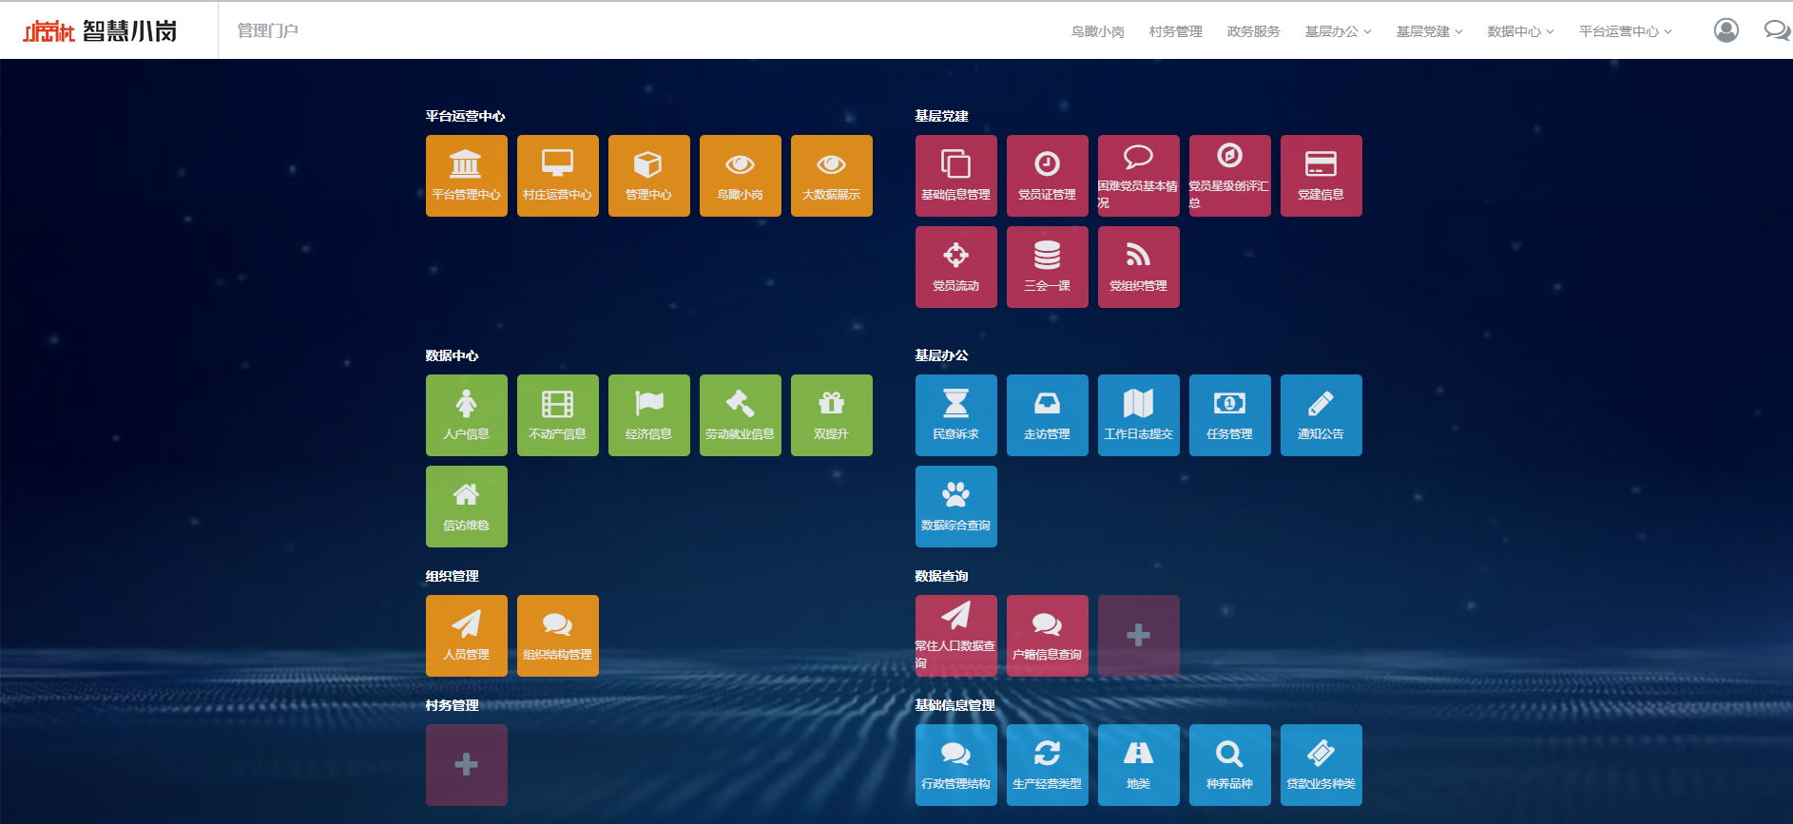Screen dimensions: 1793x824
Task: Go to 村务管理 in top menu
Action: (x=1175, y=31)
